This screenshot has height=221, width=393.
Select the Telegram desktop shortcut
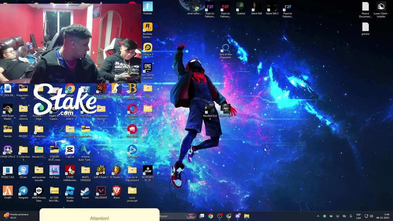23,193
